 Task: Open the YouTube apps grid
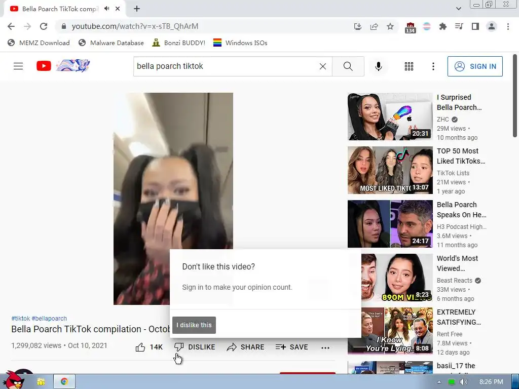click(x=409, y=66)
